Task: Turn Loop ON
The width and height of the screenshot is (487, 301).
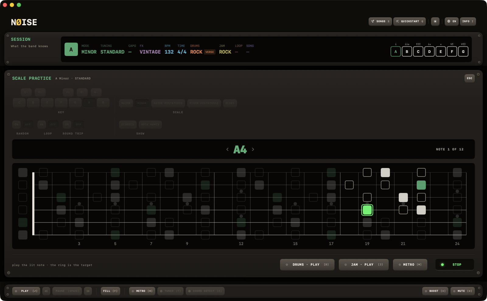Action: (x=42, y=124)
